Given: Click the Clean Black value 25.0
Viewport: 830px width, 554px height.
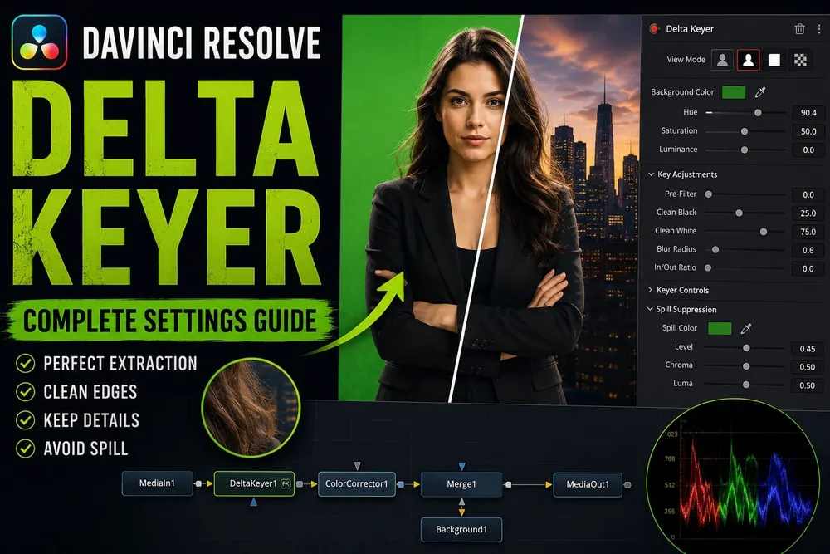Looking at the screenshot, I should (808, 213).
